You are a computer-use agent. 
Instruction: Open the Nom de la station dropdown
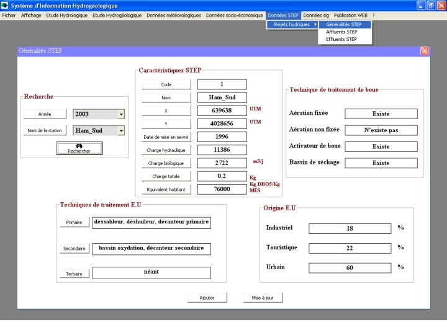pyautogui.click(x=121, y=131)
